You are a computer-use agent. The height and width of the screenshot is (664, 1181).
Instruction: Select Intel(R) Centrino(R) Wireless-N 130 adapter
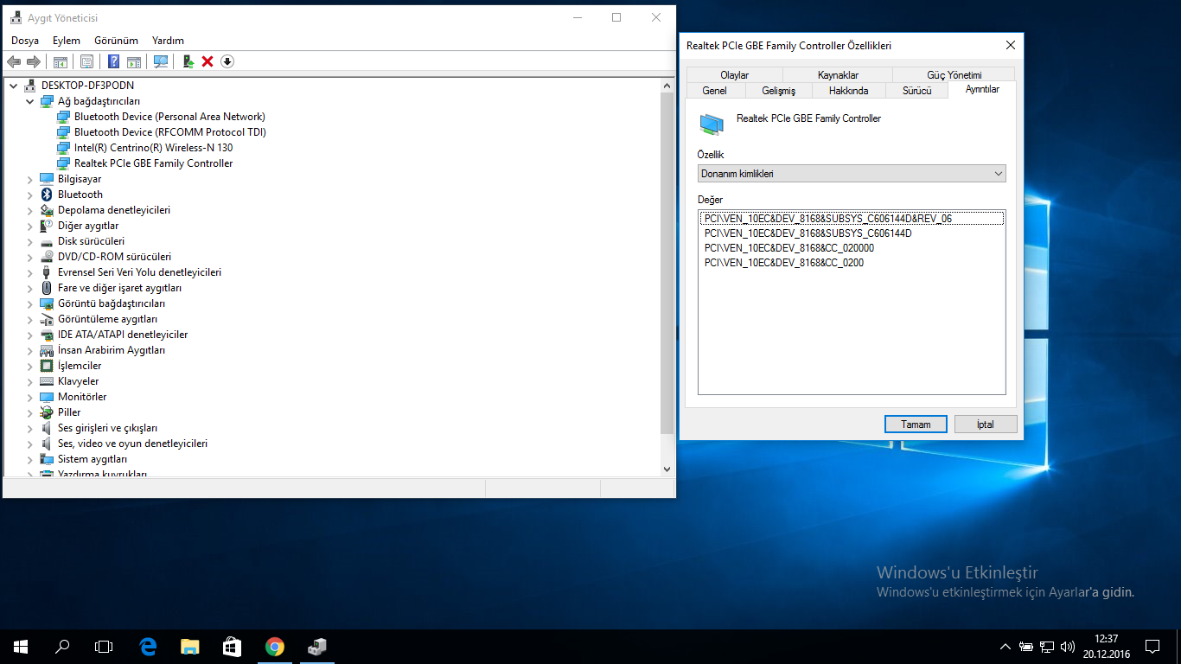coord(153,148)
